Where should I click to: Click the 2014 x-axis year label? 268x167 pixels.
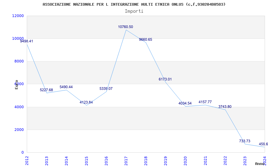(x=66, y=161)
